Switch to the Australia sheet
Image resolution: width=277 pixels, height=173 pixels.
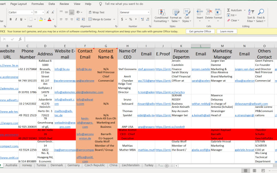pyautogui.click(x=11, y=165)
